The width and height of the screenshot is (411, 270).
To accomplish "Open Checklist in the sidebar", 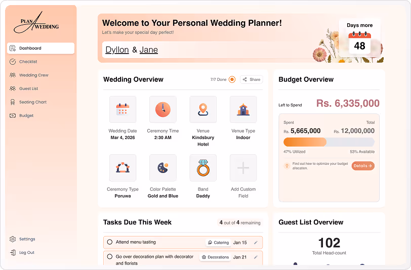I will pyautogui.click(x=28, y=62).
